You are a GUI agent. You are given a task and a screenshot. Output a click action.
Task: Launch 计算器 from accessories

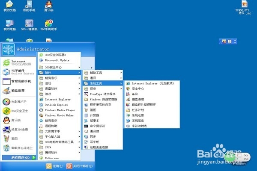(x=103, y=115)
